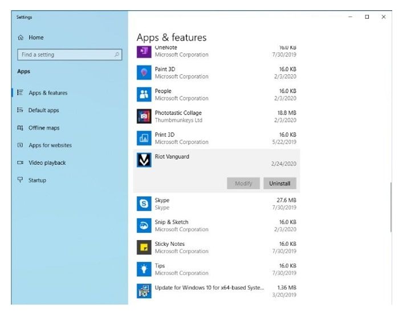The image size is (399, 324).
Task: Uninstall Riot Vanguard
Action: coord(280,184)
